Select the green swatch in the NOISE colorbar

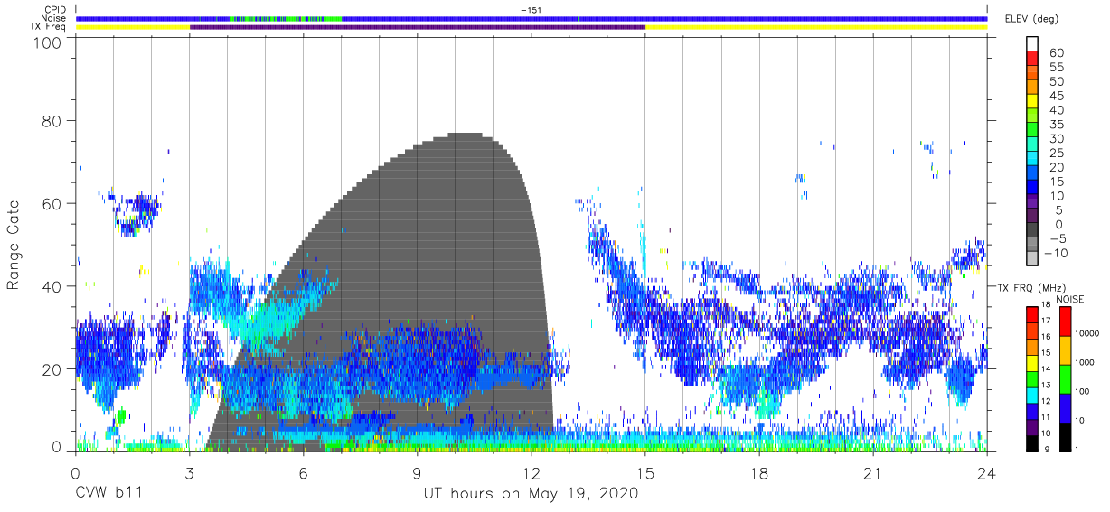[1065, 379]
